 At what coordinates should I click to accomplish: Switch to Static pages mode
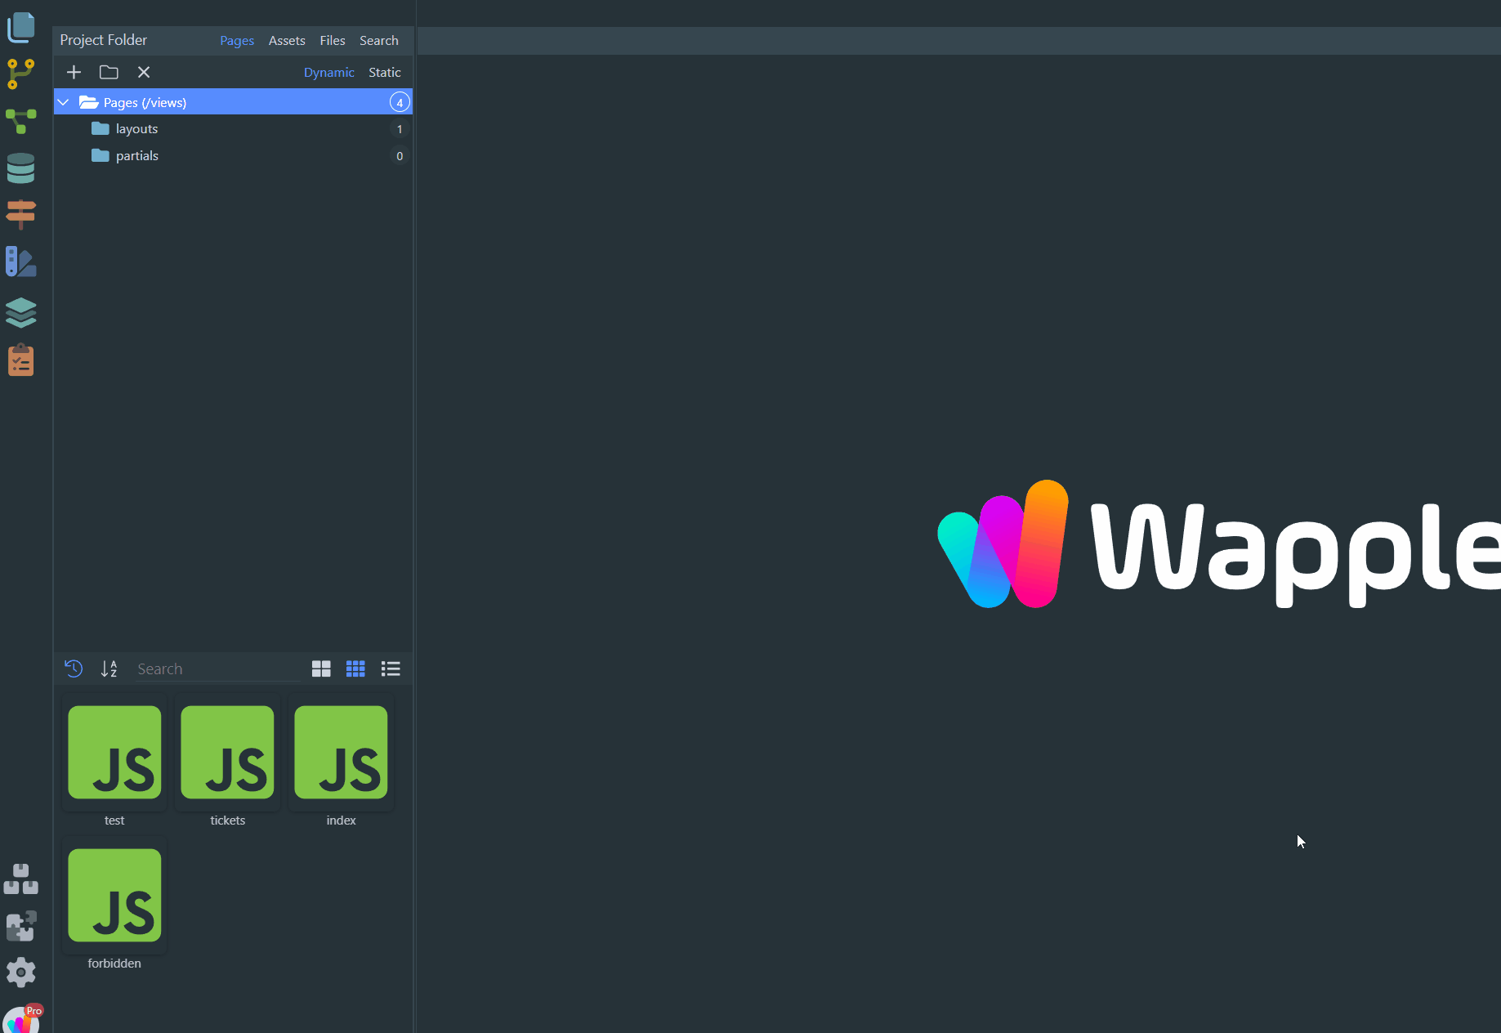coord(385,72)
